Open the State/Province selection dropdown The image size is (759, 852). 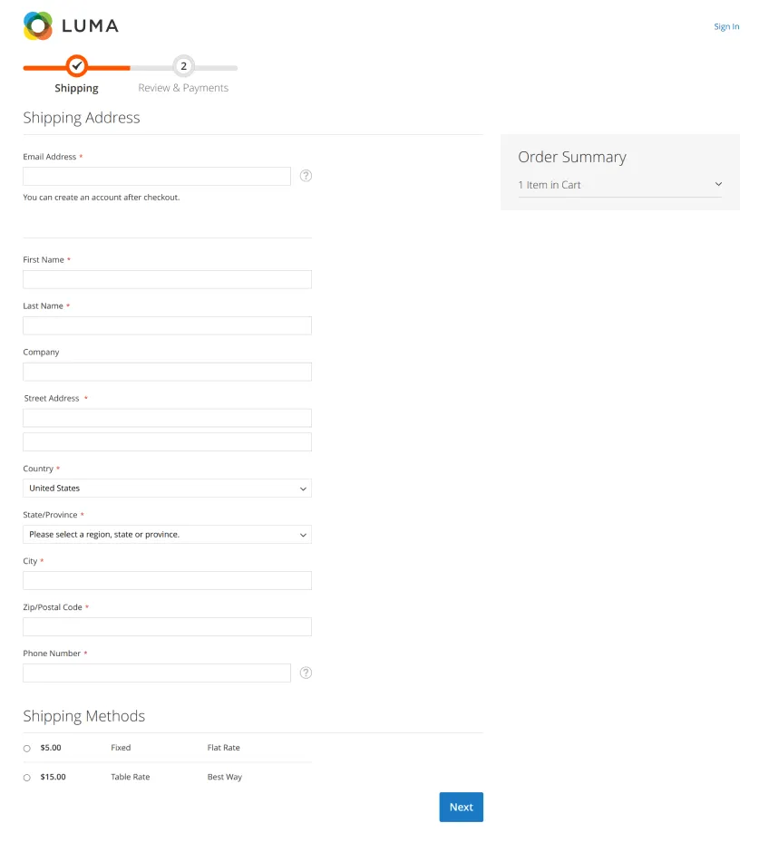point(167,534)
